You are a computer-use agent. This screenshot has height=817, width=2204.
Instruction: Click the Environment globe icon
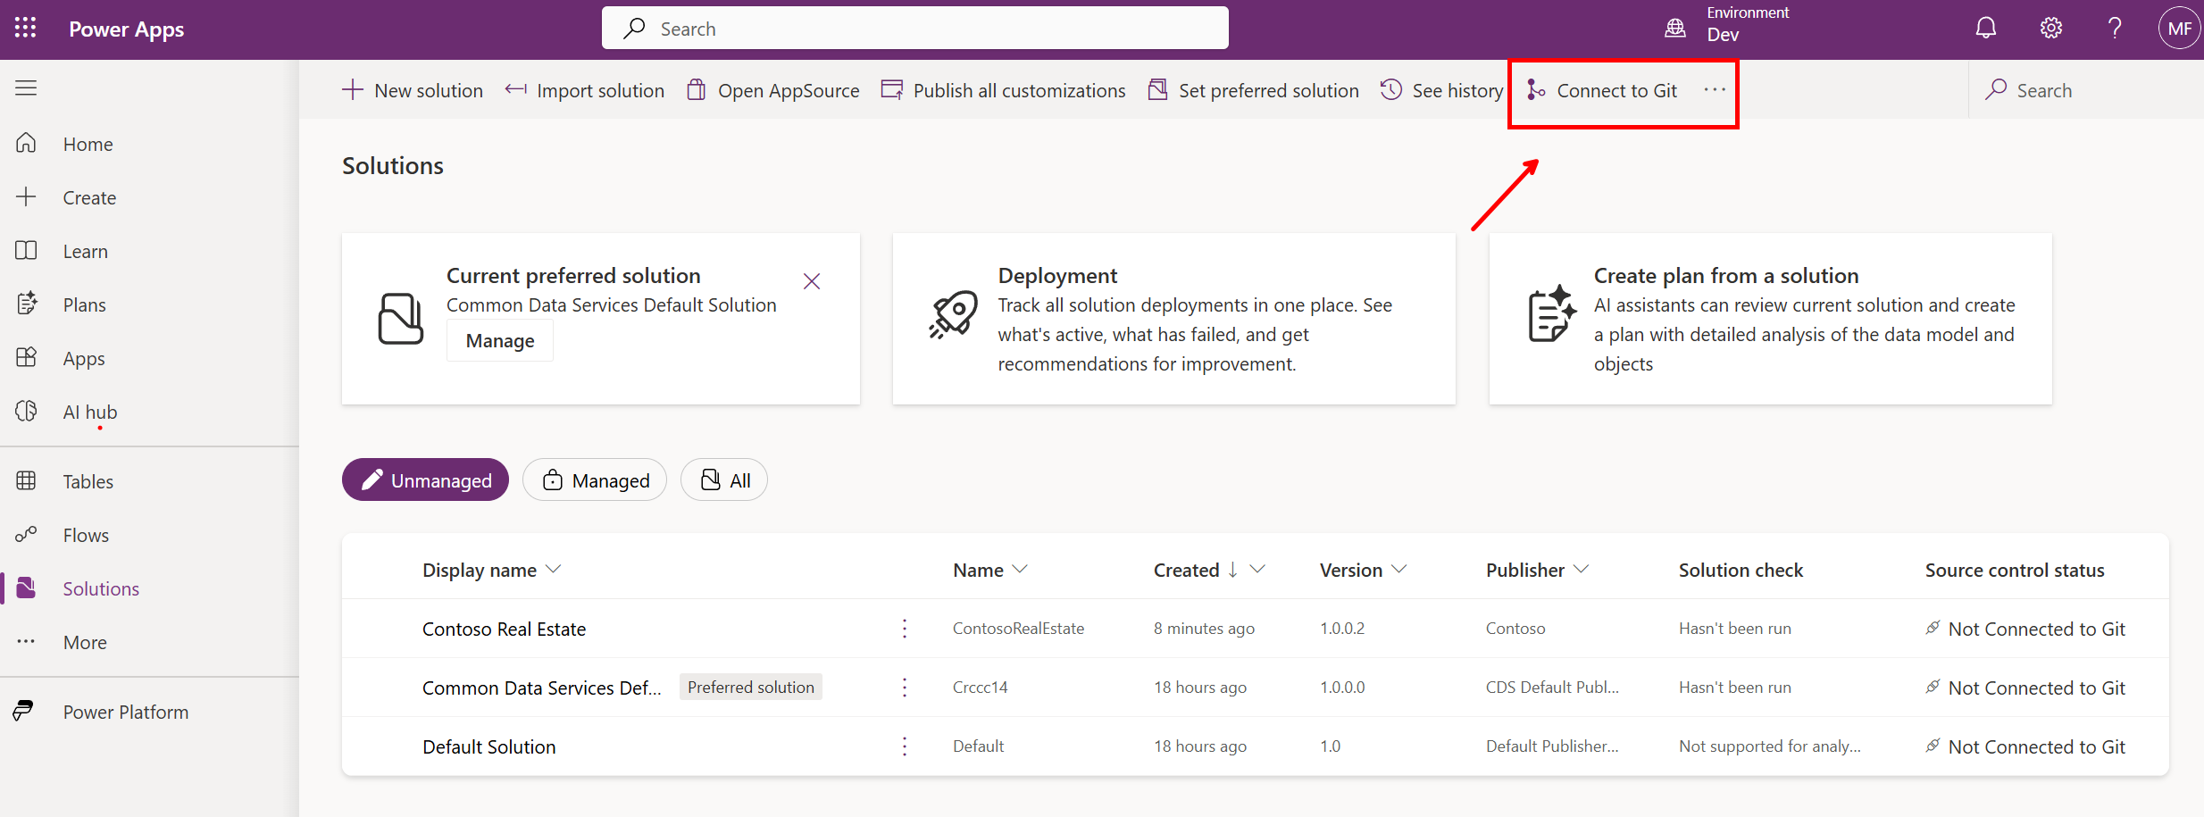[x=1675, y=29]
